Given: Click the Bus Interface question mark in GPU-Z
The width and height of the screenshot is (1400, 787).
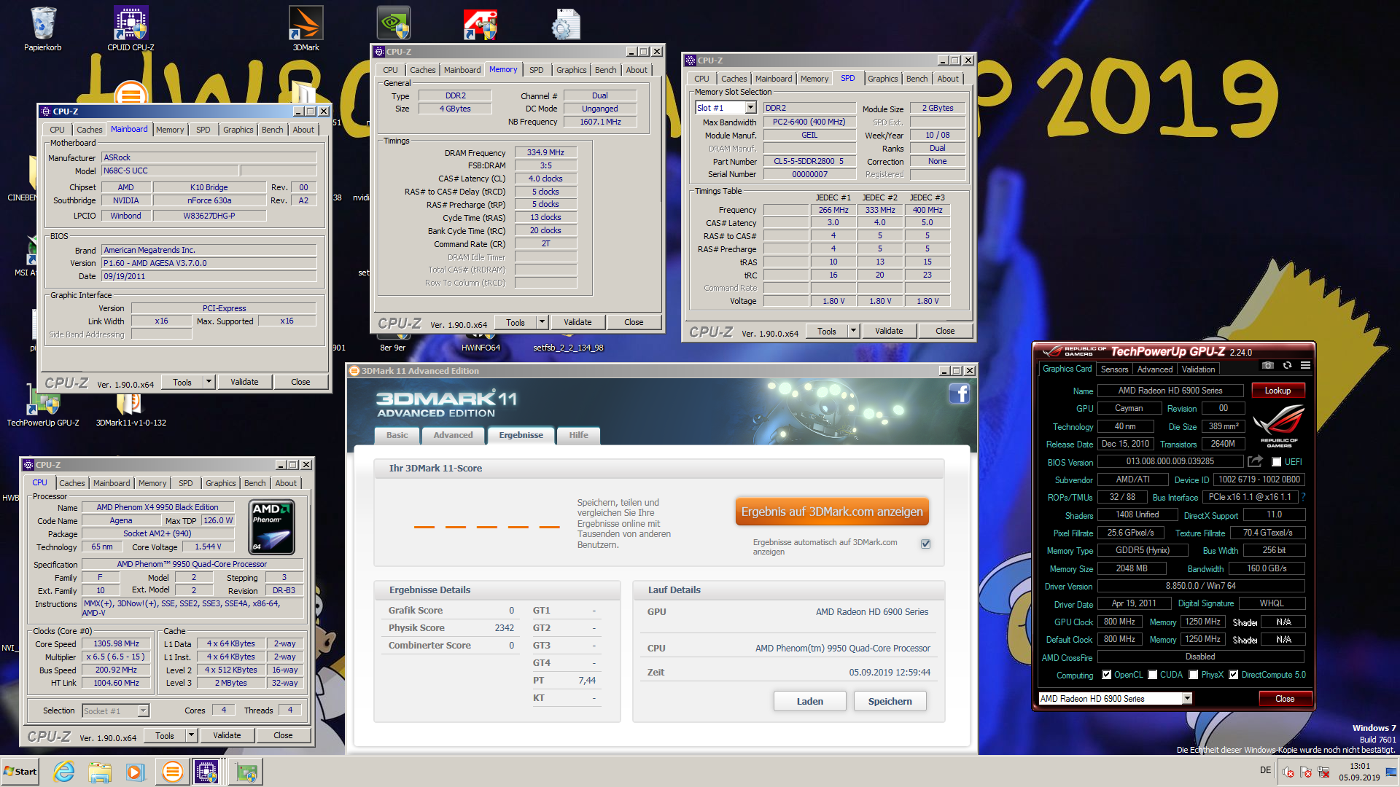Looking at the screenshot, I should [x=1303, y=497].
